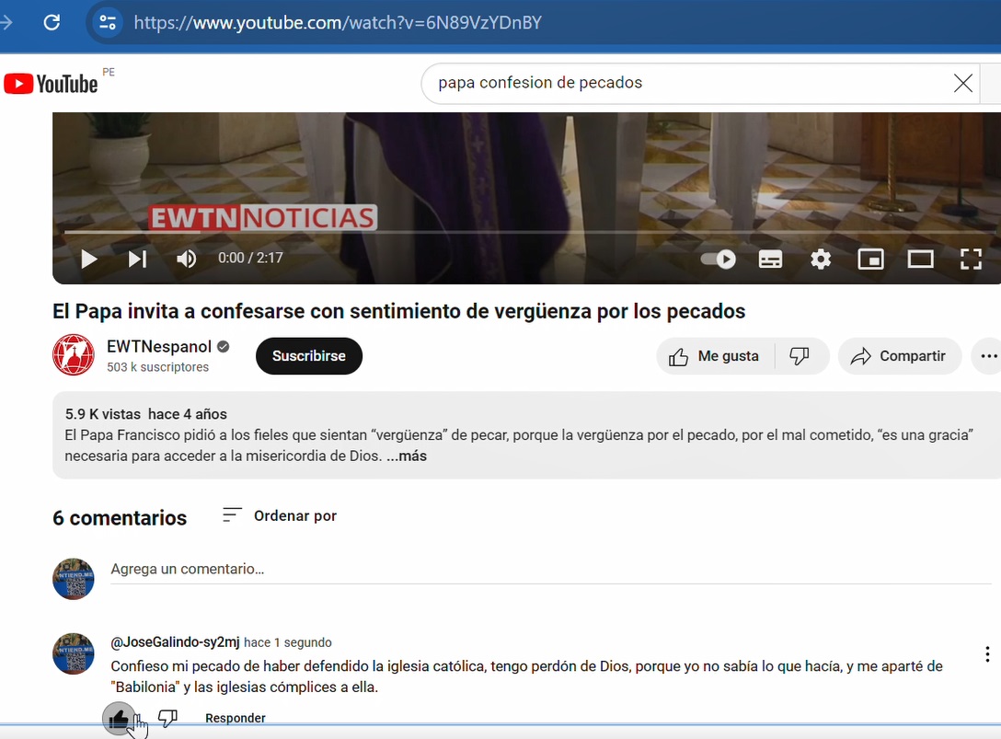Clear the search box with X

[962, 84]
